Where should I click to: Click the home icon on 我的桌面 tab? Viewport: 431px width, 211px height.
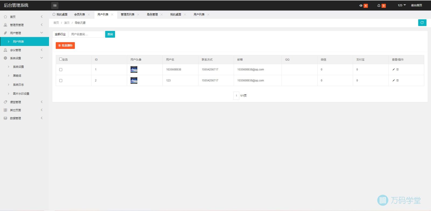54,14
